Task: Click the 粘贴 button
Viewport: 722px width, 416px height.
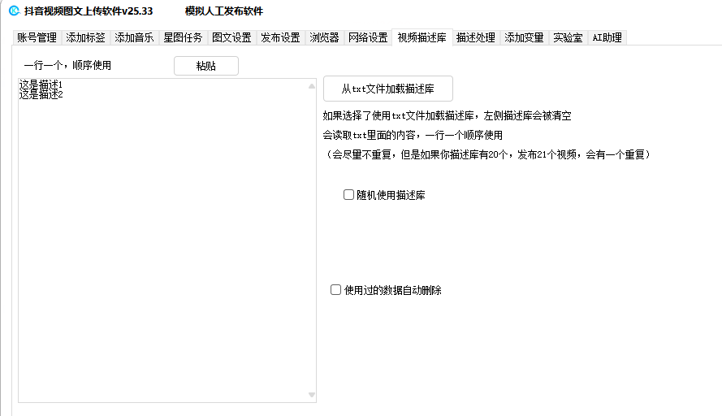Action: click(206, 66)
